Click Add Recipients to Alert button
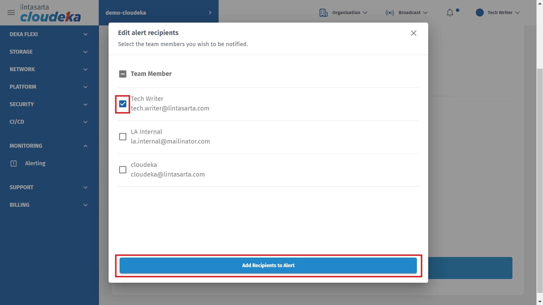The height and width of the screenshot is (305, 543). click(268, 265)
